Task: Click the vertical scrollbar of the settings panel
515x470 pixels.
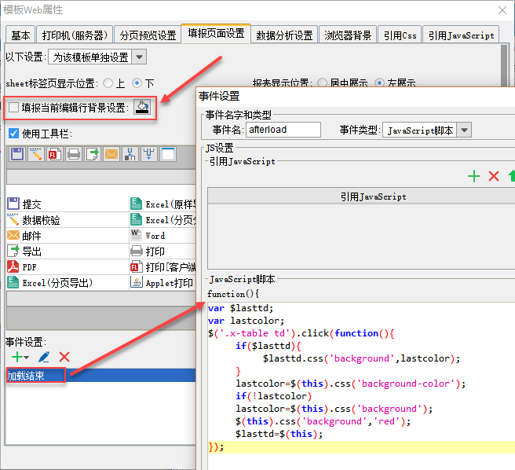Action: coord(504,66)
